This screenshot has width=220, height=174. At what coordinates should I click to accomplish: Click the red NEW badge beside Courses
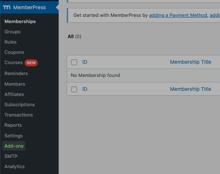(31, 63)
